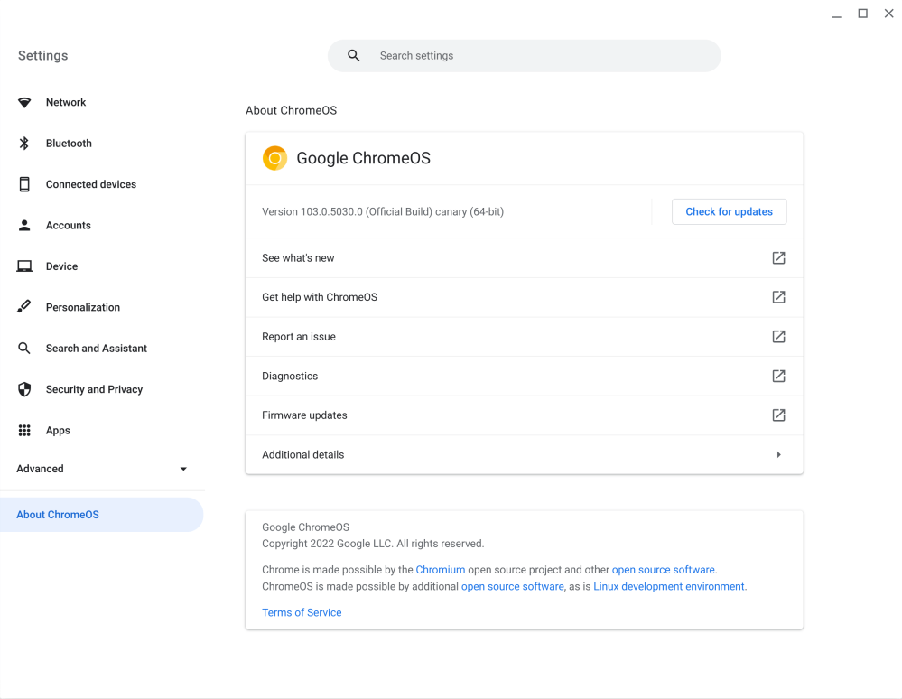The image size is (902, 699).
Task: Click the magnifier icon in search bar
Action: (x=354, y=56)
